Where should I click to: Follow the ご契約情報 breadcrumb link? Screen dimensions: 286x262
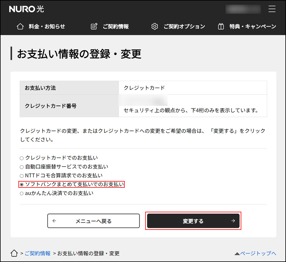tap(38, 254)
